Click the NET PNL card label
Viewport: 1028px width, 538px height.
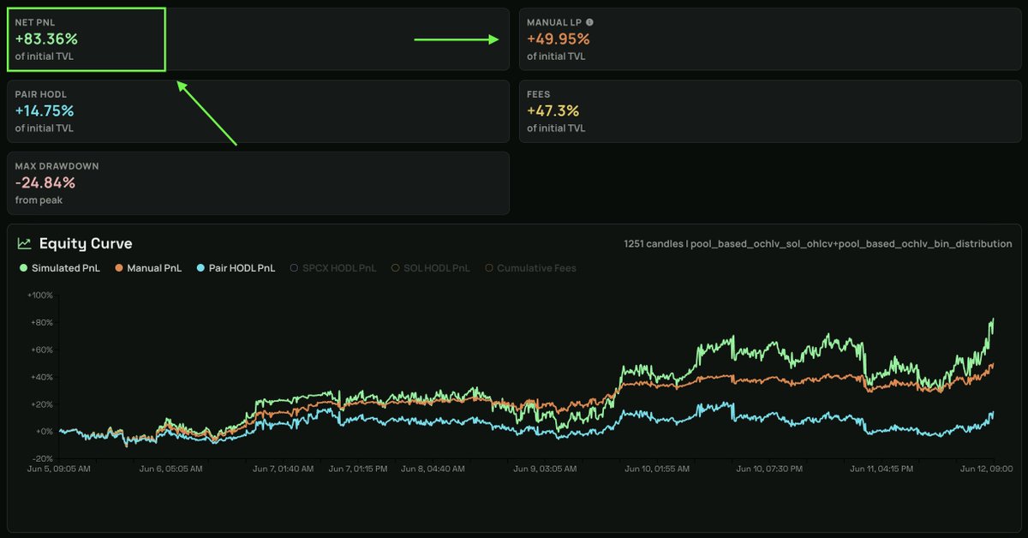pos(34,22)
